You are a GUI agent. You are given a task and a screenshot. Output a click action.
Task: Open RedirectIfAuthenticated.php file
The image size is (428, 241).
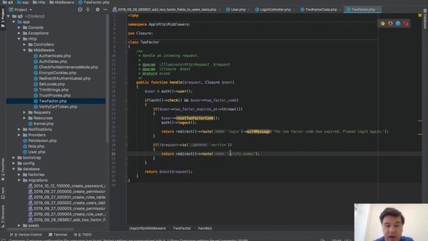64,78
